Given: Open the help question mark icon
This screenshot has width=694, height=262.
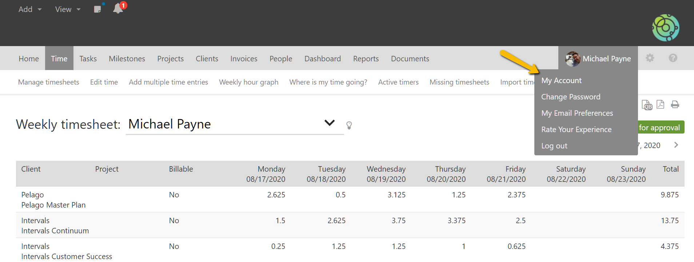Looking at the screenshot, I should 673,58.
